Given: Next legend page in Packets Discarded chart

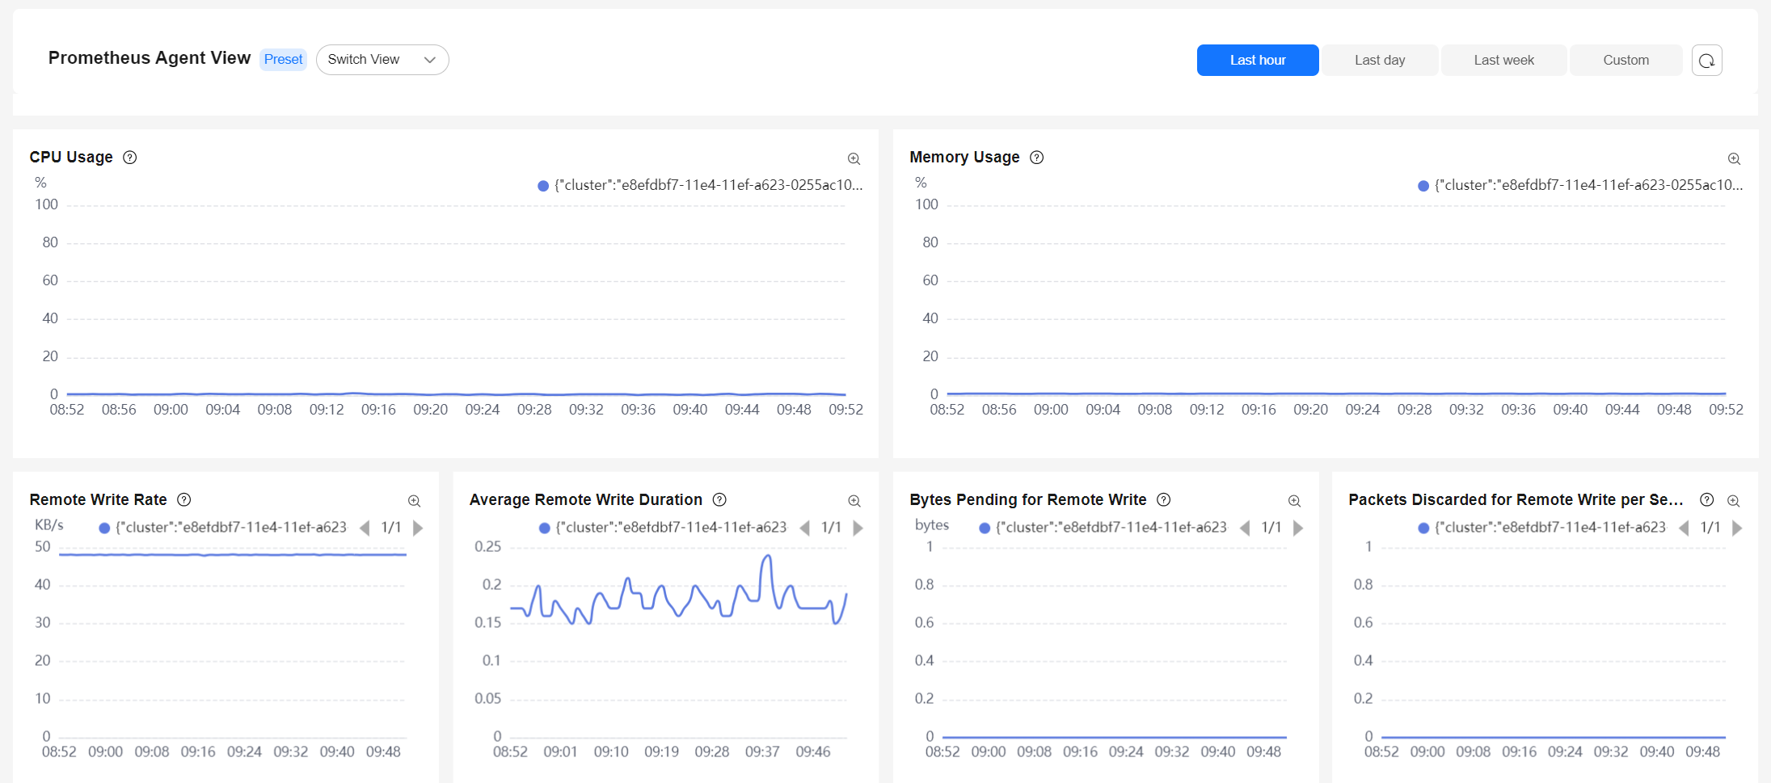Looking at the screenshot, I should point(1737,528).
